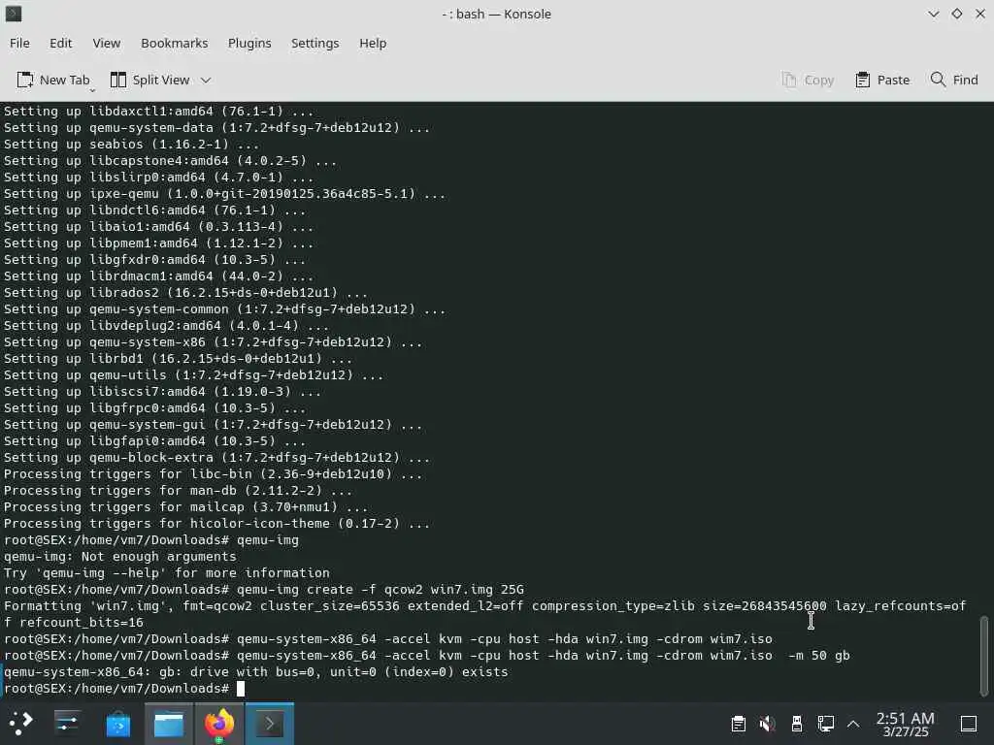Open the clipboard tray icon
Viewport: 994px width, 745px height.
738,724
